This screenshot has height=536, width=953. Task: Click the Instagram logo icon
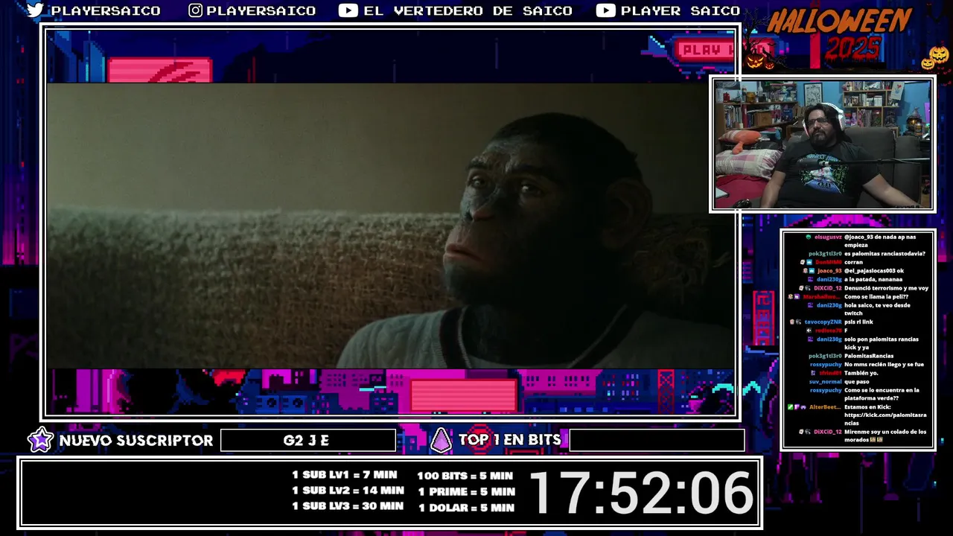(195, 10)
